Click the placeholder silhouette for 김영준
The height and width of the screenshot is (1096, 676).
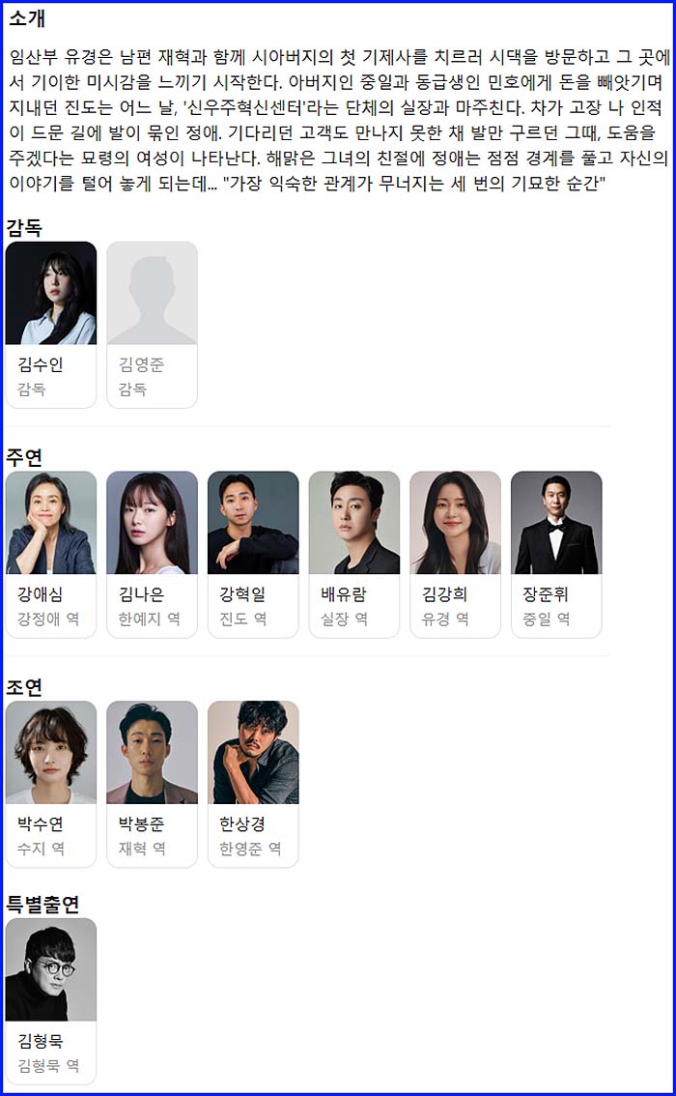(153, 293)
